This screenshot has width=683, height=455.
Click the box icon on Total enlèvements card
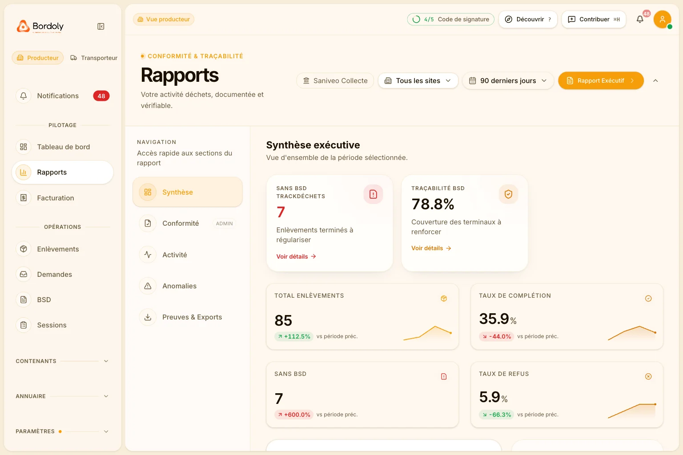pyautogui.click(x=444, y=299)
